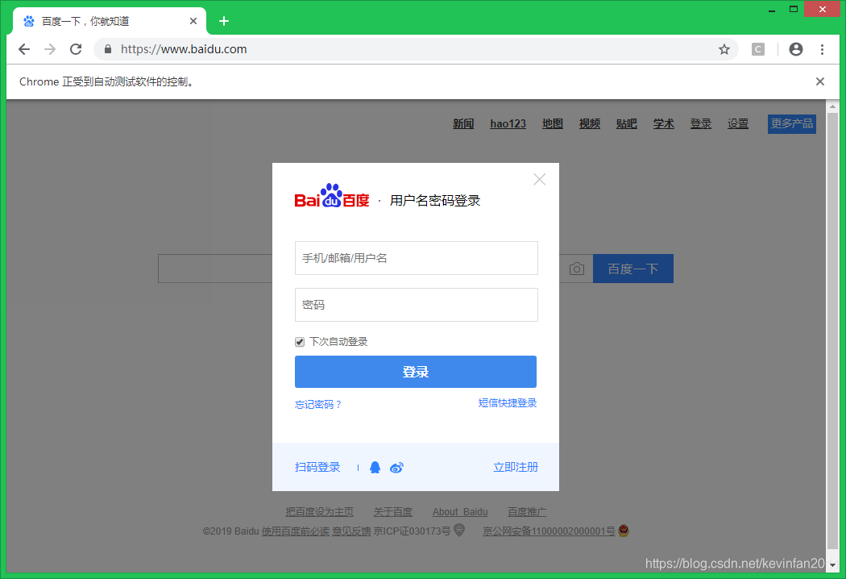Select the 百度一下，你就知道 tab
This screenshot has width=846, height=579.
point(109,21)
